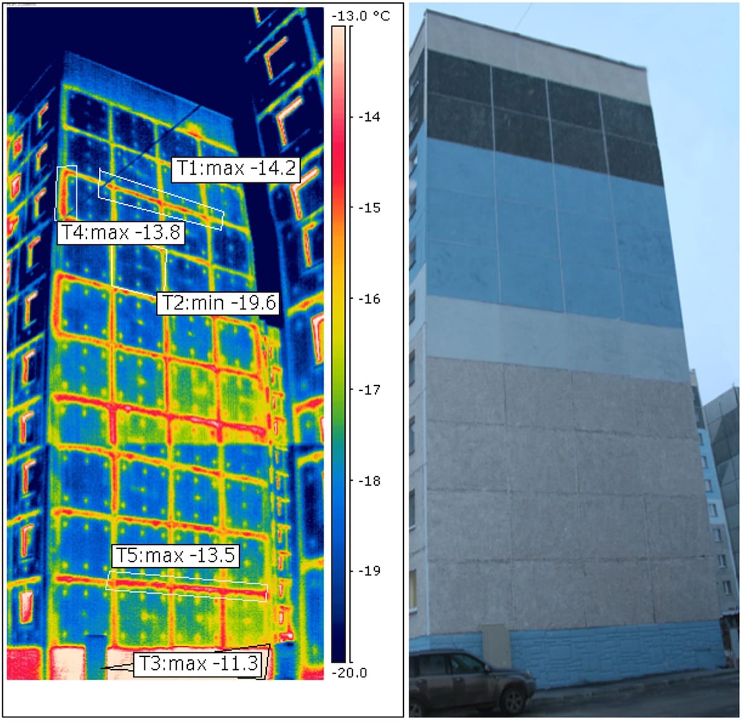
Task: Click the T5:max -13.5 measurement label
Action: pyautogui.click(x=175, y=556)
